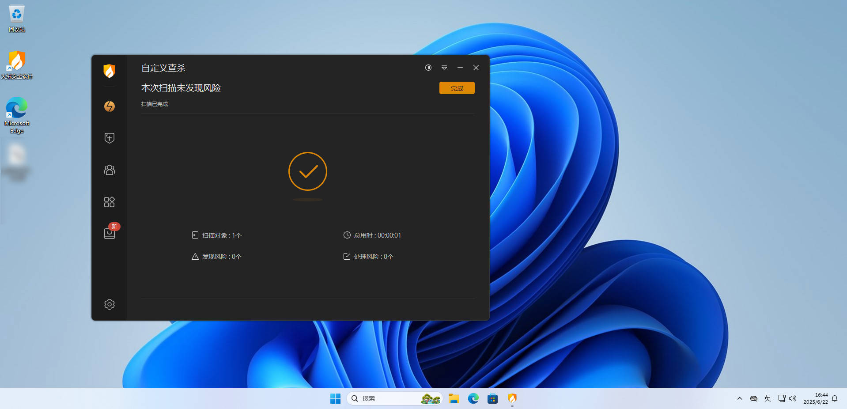Minimize the Huorong window
This screenshot has height=409, width=847.
tap(460, 68)
